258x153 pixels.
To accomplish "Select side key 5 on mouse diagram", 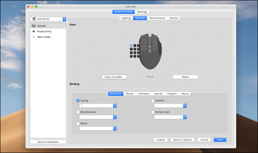I will click(x=135, y=49).
